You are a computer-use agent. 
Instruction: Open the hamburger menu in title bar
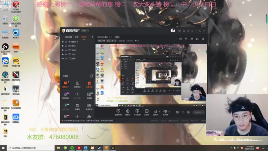click(192, 31)
